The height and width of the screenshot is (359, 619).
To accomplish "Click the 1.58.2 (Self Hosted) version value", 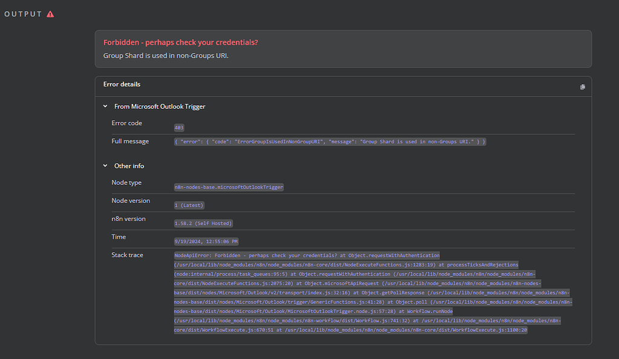I will coord(203,223).
